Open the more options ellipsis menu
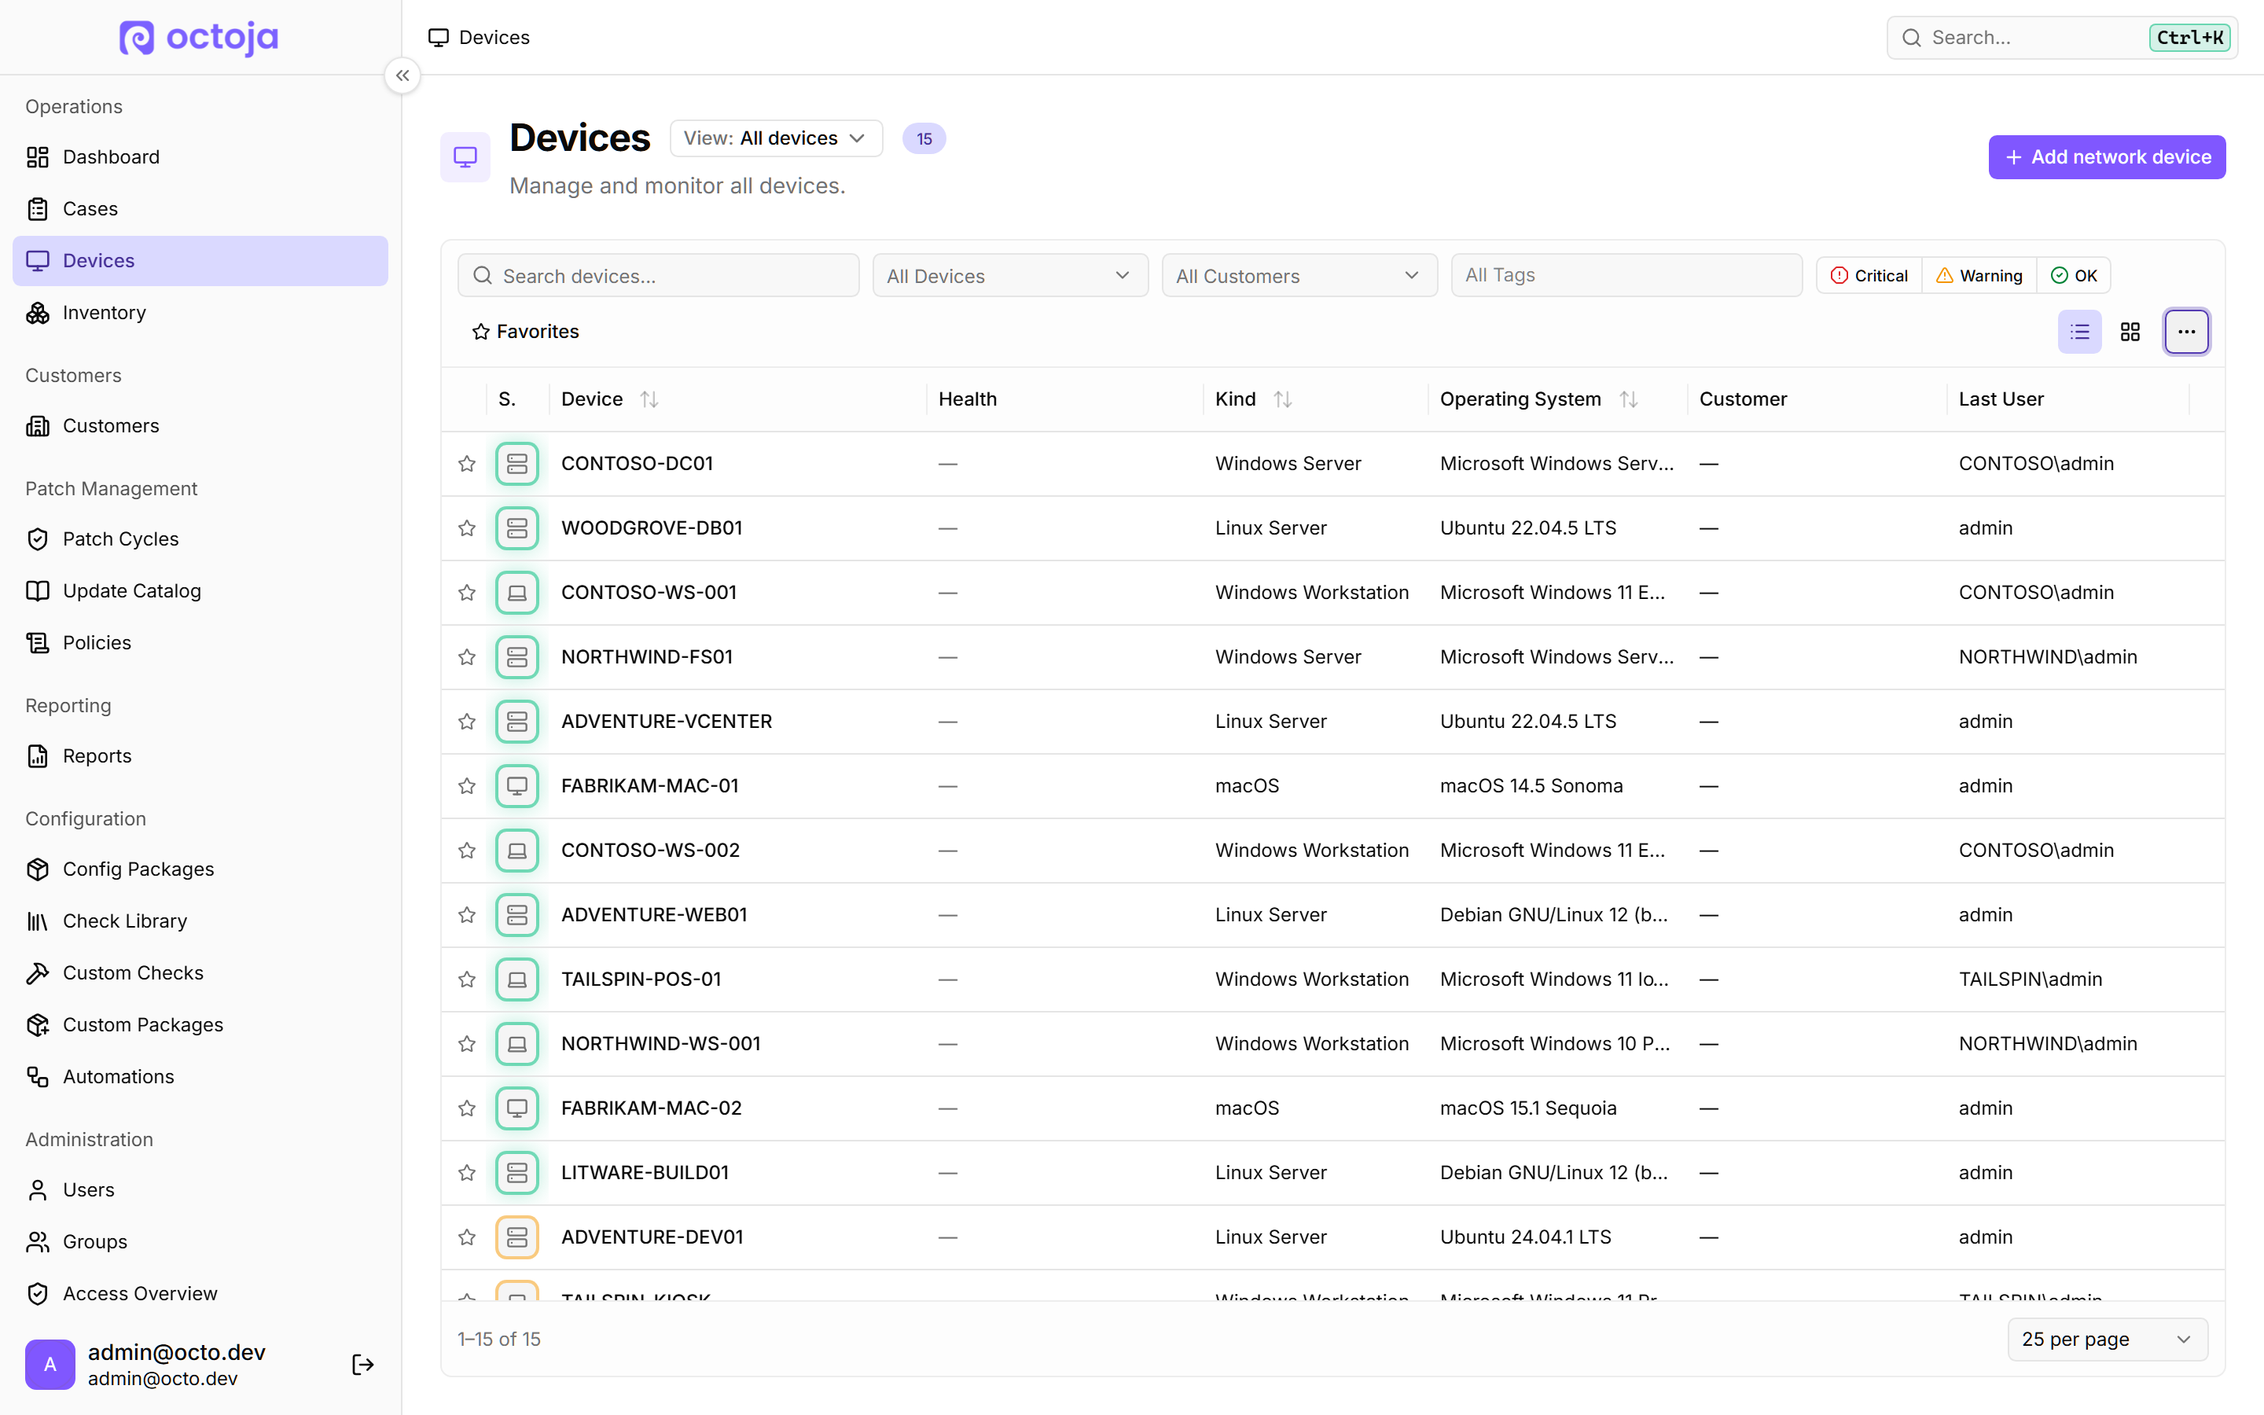Image resolution: width=2264 pixels, height=1415 pixels. pos(2186,333)
